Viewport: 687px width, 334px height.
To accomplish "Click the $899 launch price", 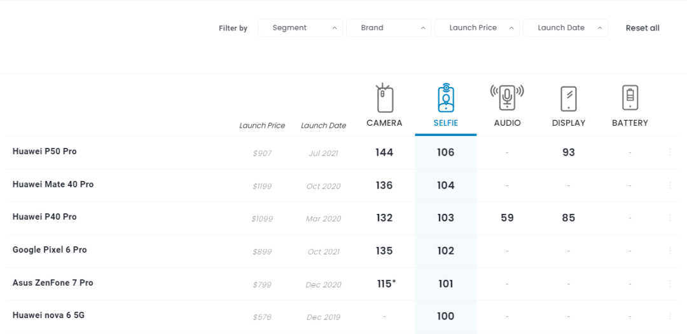I will (x=262, y=252).
